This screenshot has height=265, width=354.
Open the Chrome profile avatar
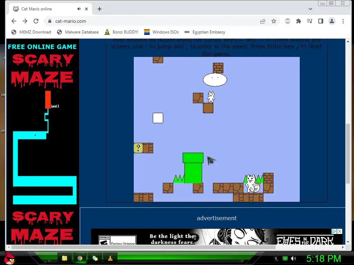[332, 21]
